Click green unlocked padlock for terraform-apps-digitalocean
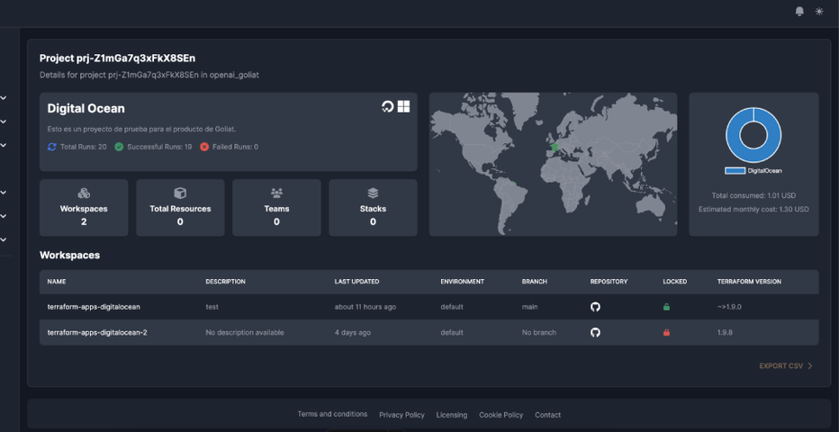This screenshot has width=839, height=432. pos(667,307)
